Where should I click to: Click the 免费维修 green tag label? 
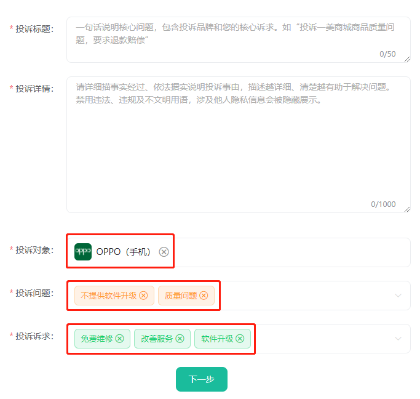tap(97, 339)
